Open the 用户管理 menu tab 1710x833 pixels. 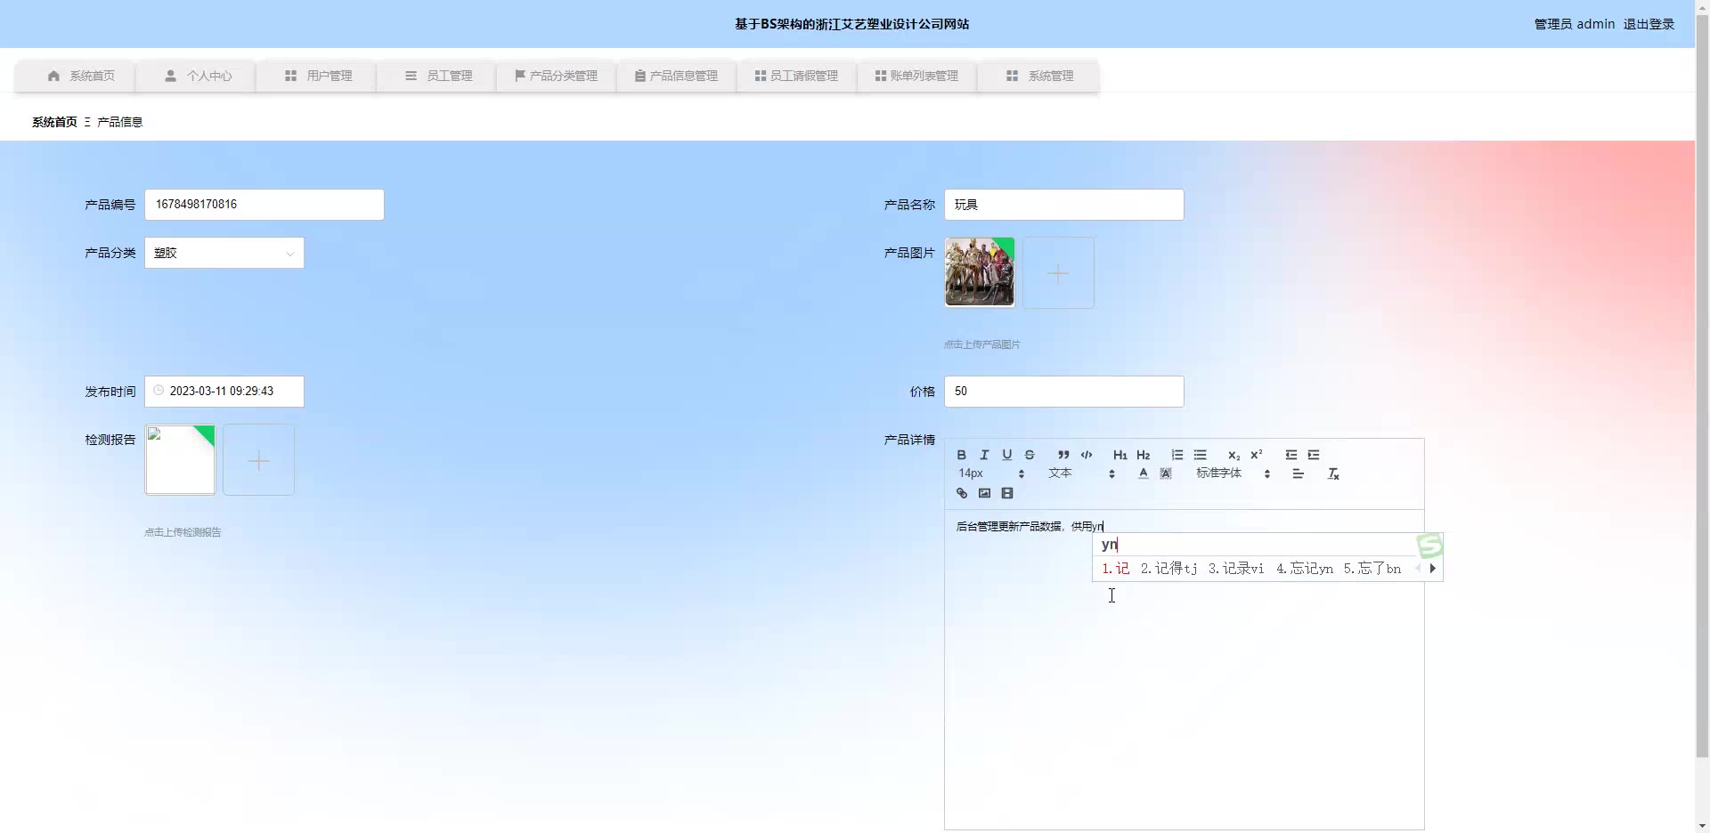[318, 76]
